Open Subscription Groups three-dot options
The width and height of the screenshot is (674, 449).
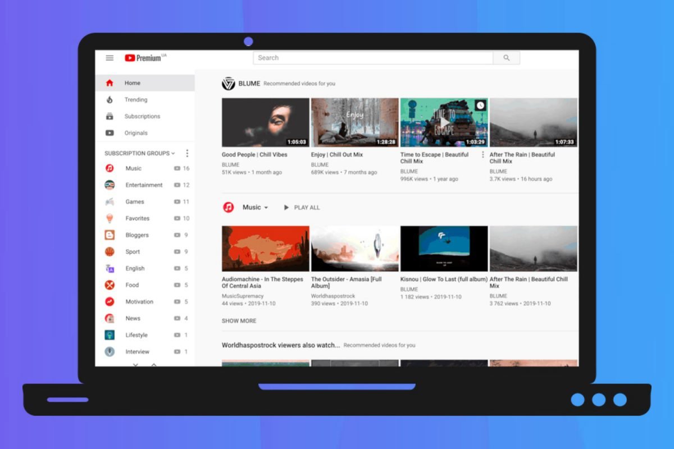coord(187,153)
